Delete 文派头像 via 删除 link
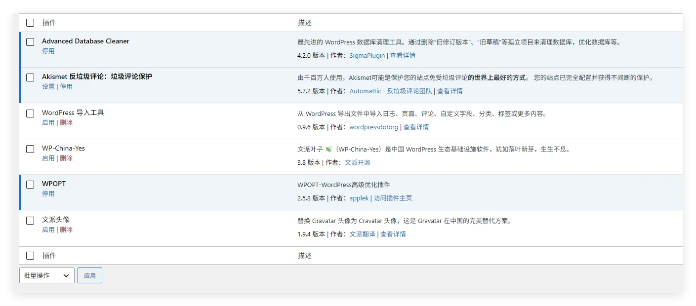The width and height of the screenshot is (696, 306). (66, 229)
